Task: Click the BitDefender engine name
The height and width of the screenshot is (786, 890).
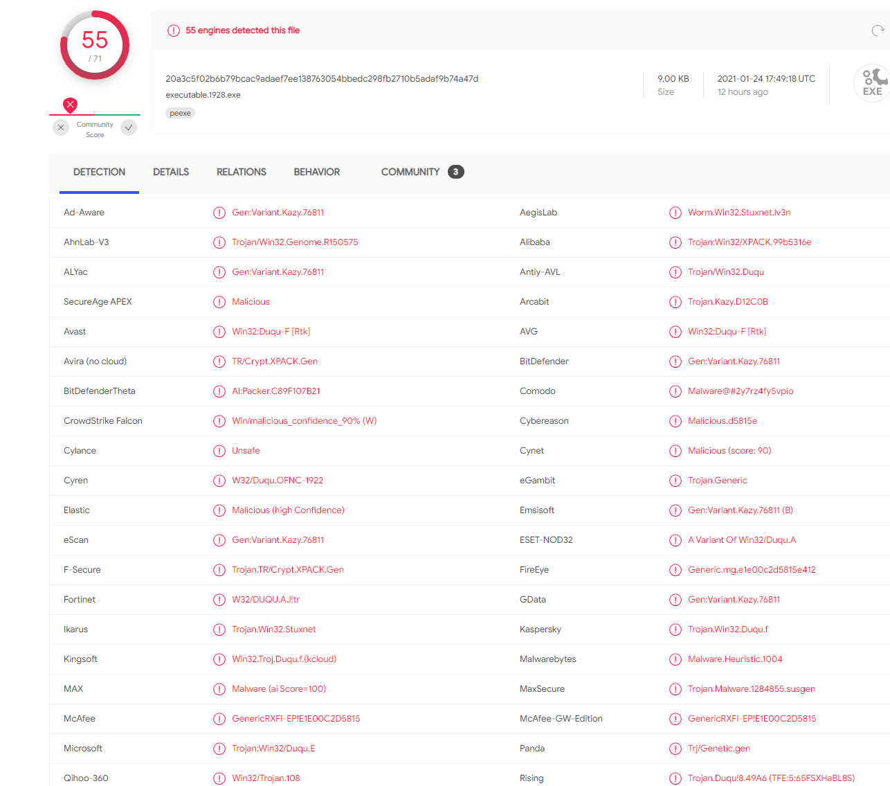Action: pos(544,361)
